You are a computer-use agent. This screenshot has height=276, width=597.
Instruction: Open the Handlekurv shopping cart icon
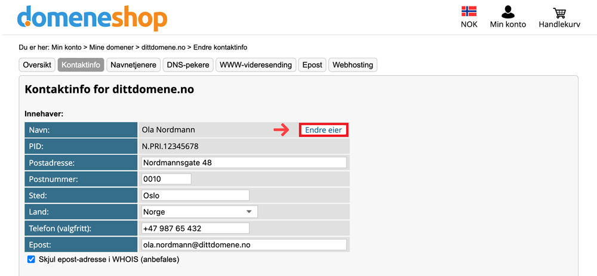click(x=559, y=17)
